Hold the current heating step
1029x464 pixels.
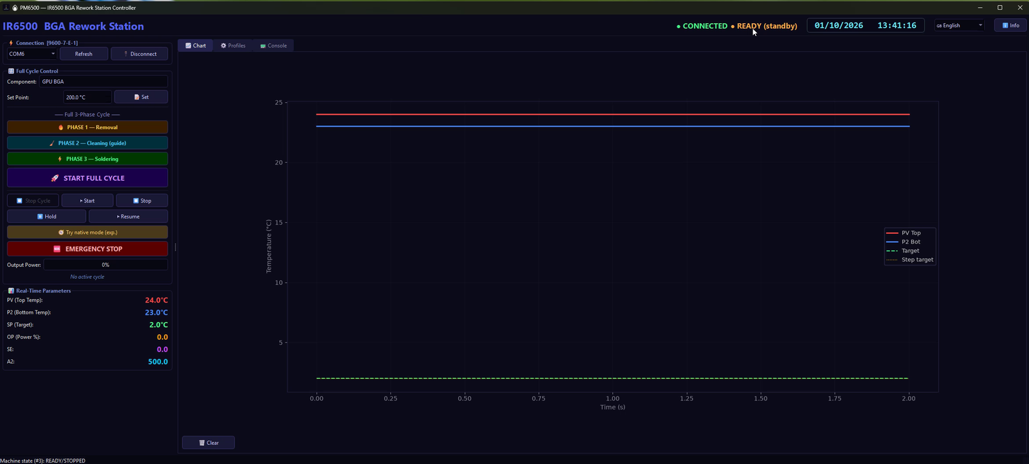coord(46,217)
